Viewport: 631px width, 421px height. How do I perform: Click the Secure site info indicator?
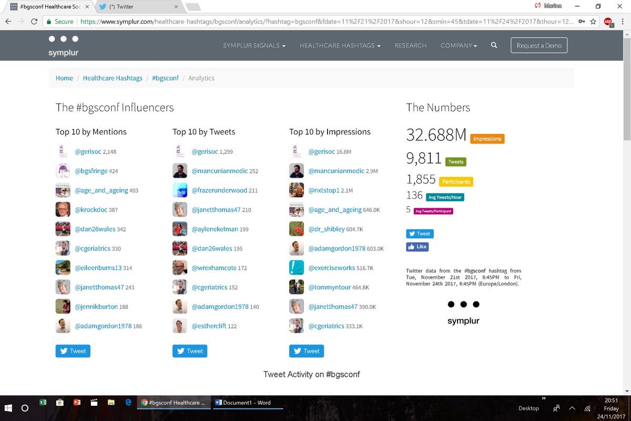tap(59, 22)
